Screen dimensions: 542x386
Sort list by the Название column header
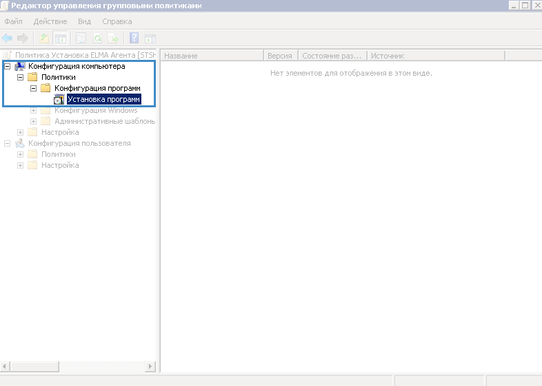(x=212, y=56)
